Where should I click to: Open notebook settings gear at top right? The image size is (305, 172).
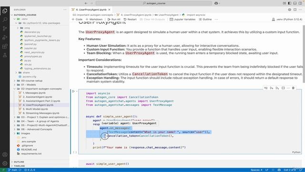(290, 10)
